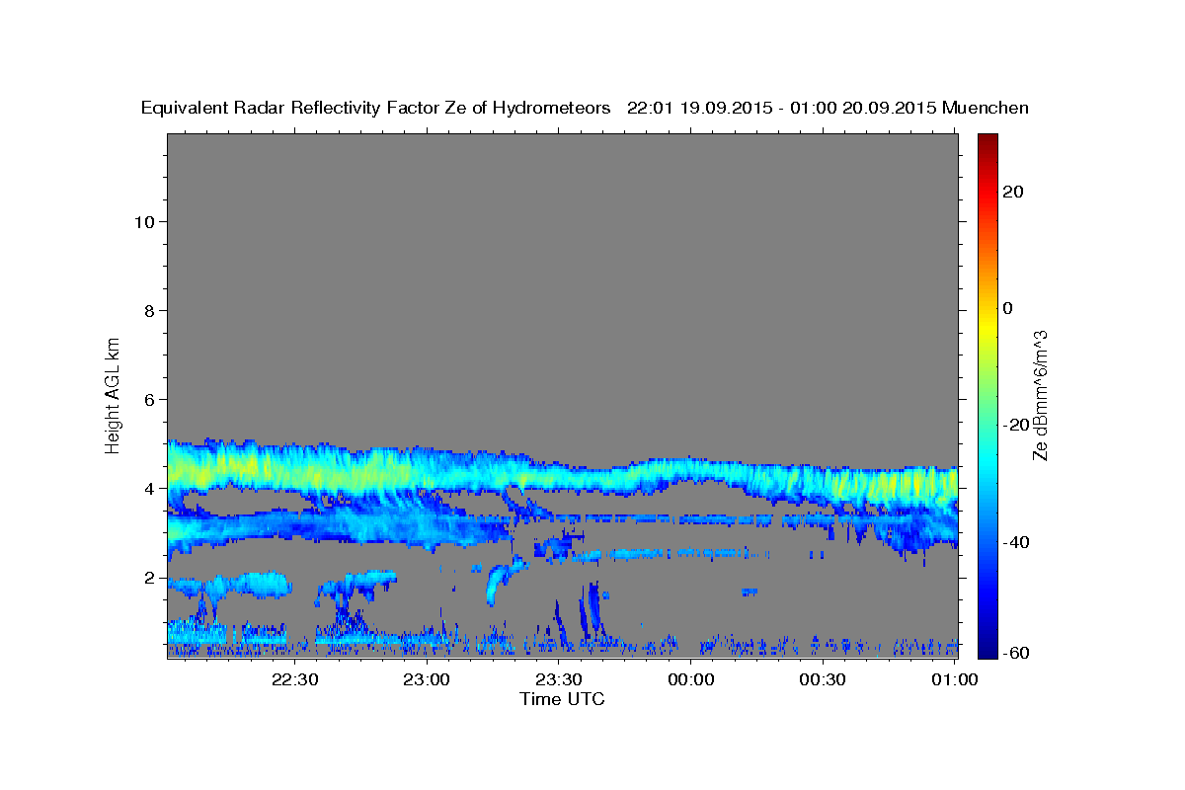1185x790 pixels.
Task: Click the dark blue bottom of colorbar
Action: click(987, 650)
